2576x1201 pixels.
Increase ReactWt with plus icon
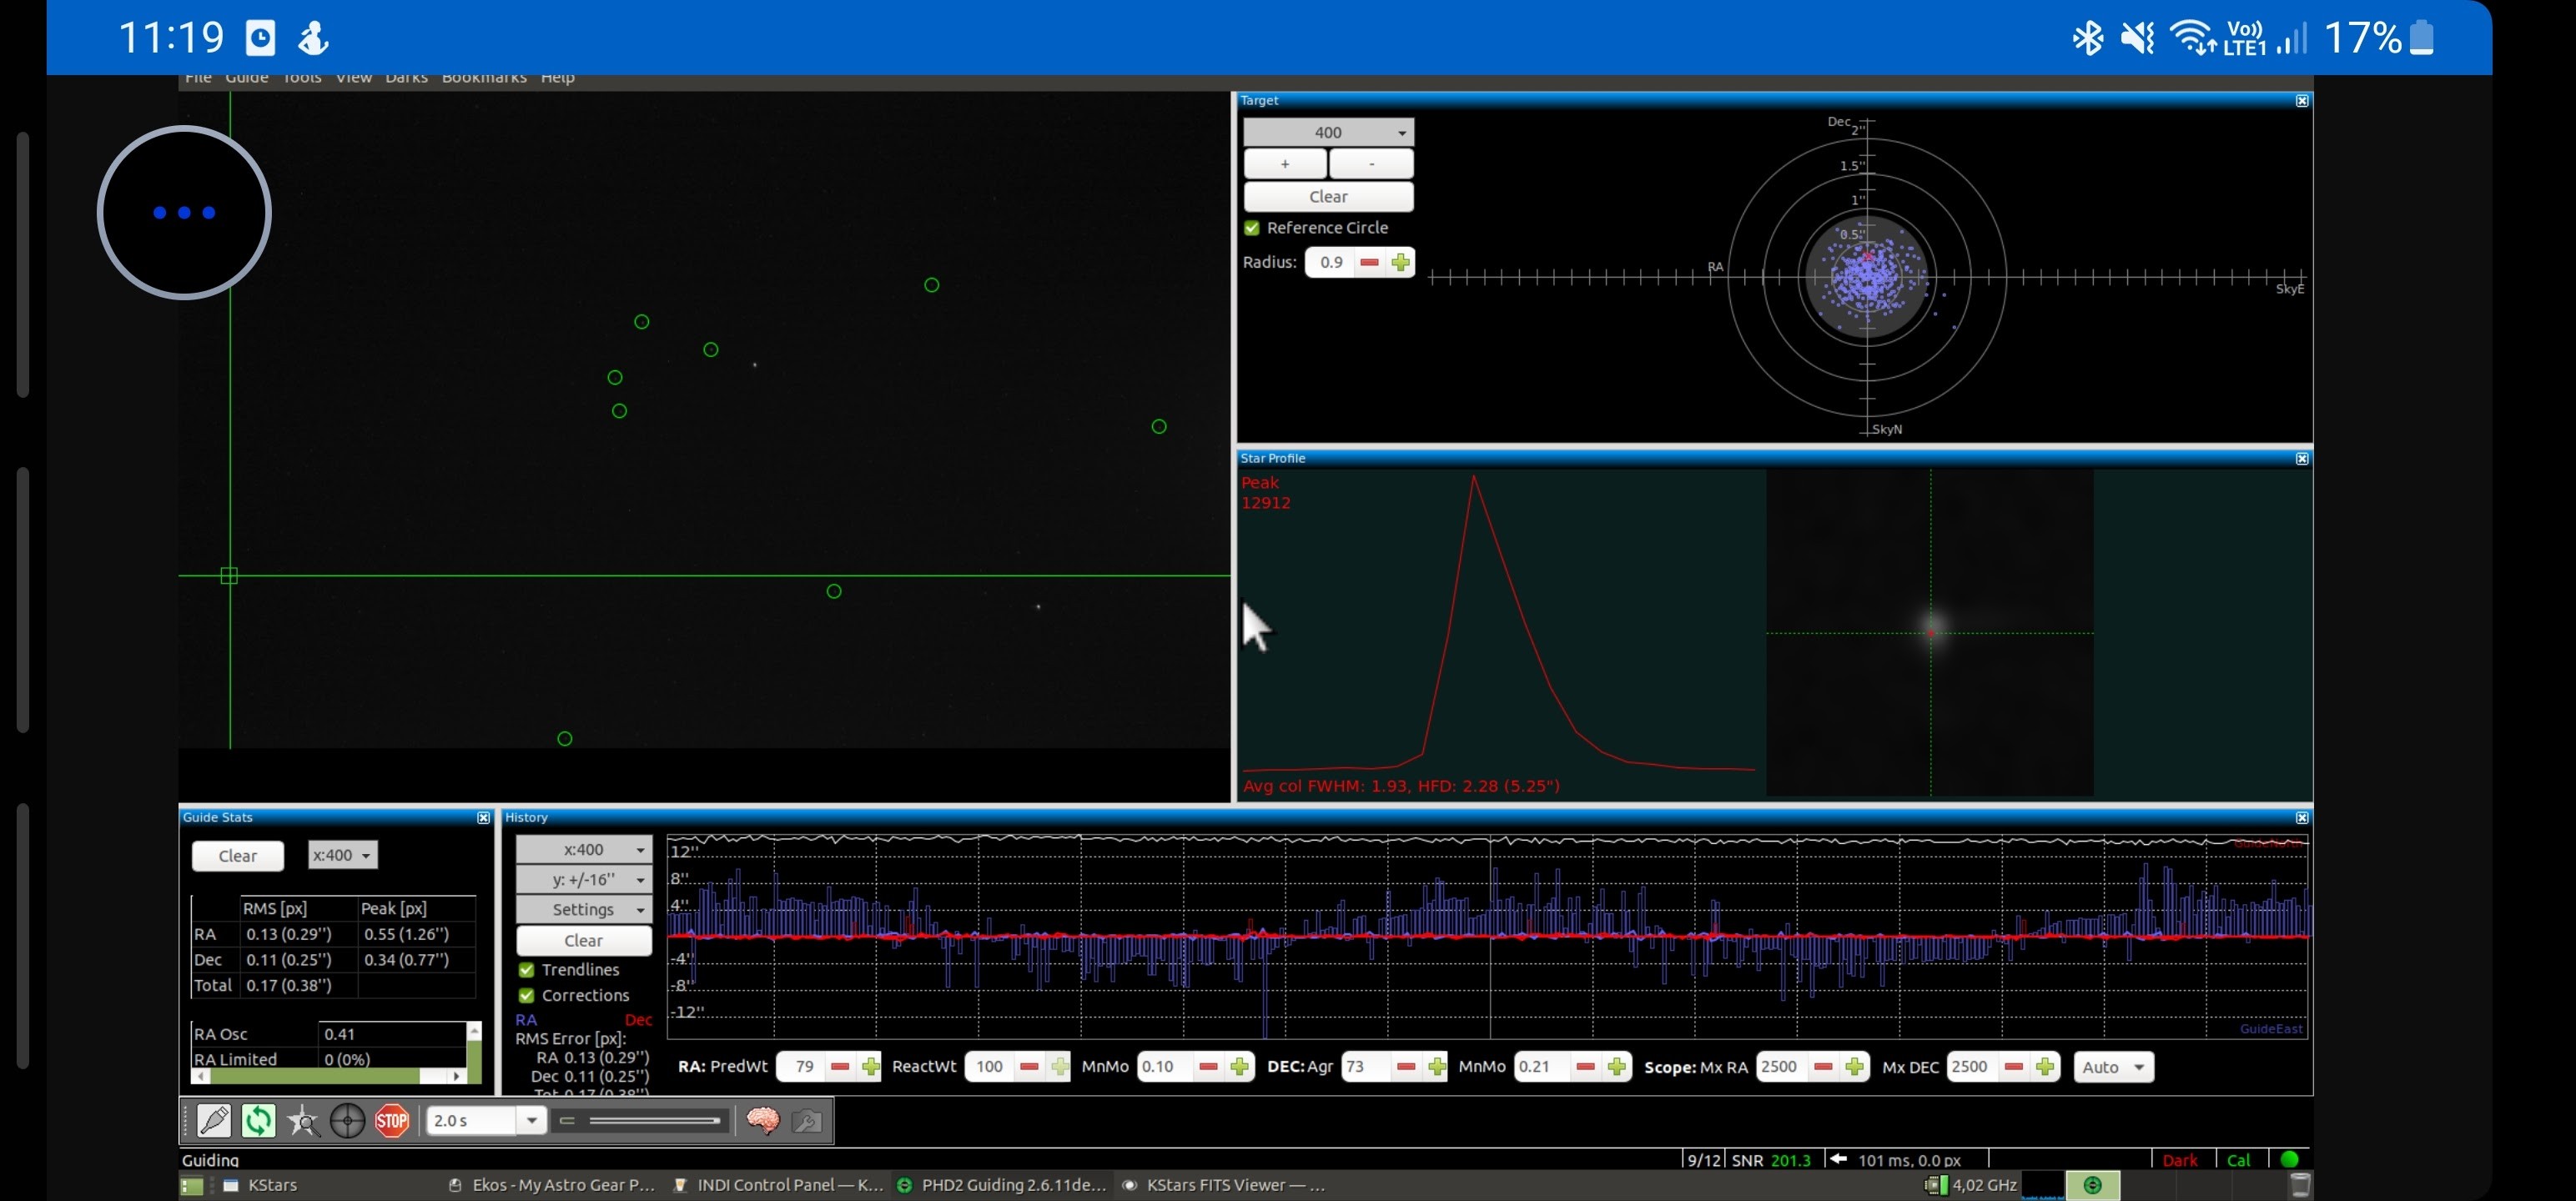click(x=1059, y=1067)
